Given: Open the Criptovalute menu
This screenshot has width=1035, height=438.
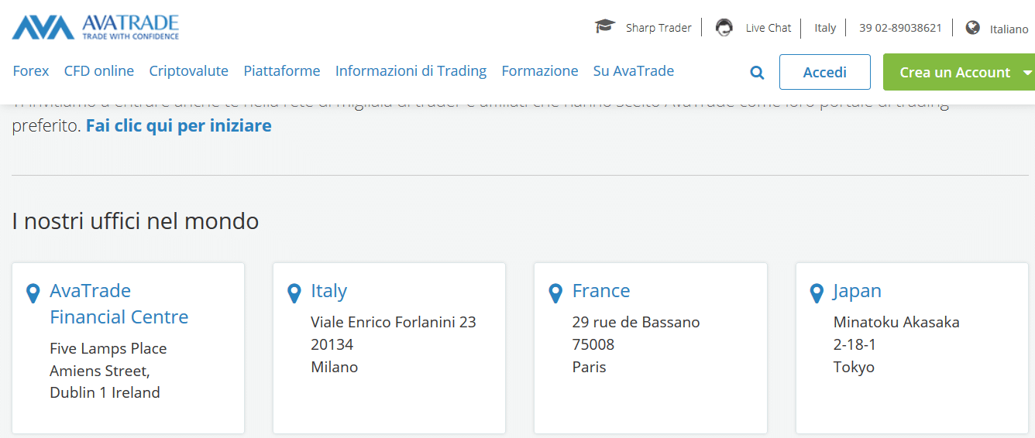Looking at the screenshot, I should (189, 71).
